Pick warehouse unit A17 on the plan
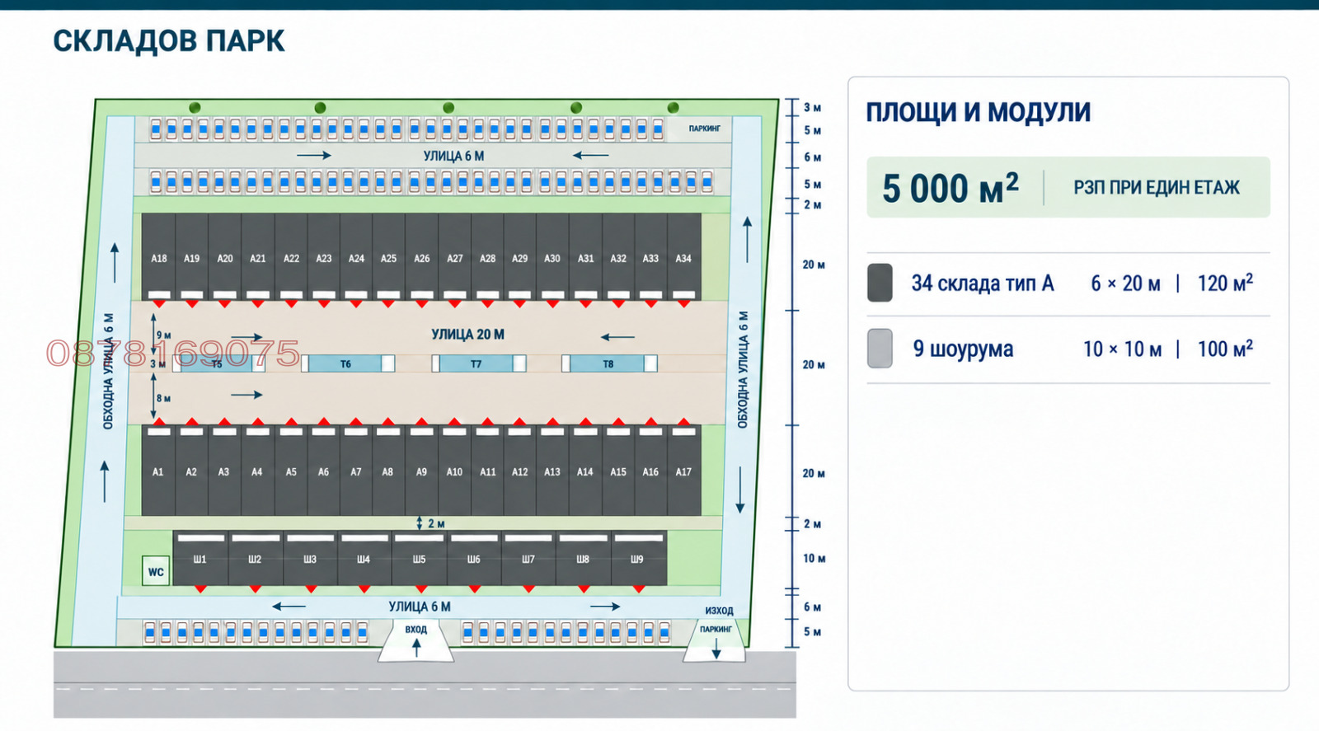This screenshot has width=1319, height=731. click(x=684, y=471)
